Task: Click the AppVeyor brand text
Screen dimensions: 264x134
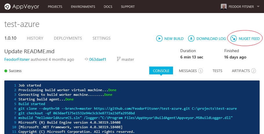Action: pyautogui.click(x=26, y=7)
